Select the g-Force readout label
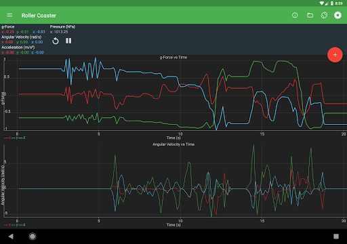This screenshot has width=347, height=244. (8, 26)
